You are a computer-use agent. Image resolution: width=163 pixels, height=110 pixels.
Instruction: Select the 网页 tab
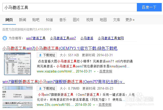tap(9, 20)
